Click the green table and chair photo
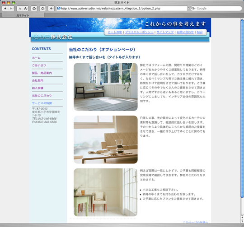Screen dimensions: 244x227 [x=106, y=192]
